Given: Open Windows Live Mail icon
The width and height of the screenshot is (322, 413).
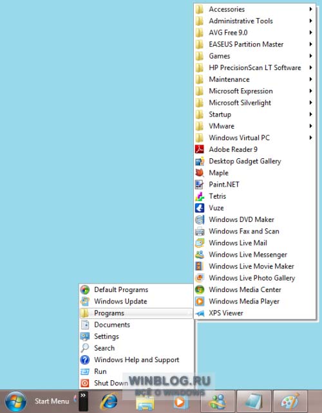Looking at the screenshot, I should click(x=200, y=243).
